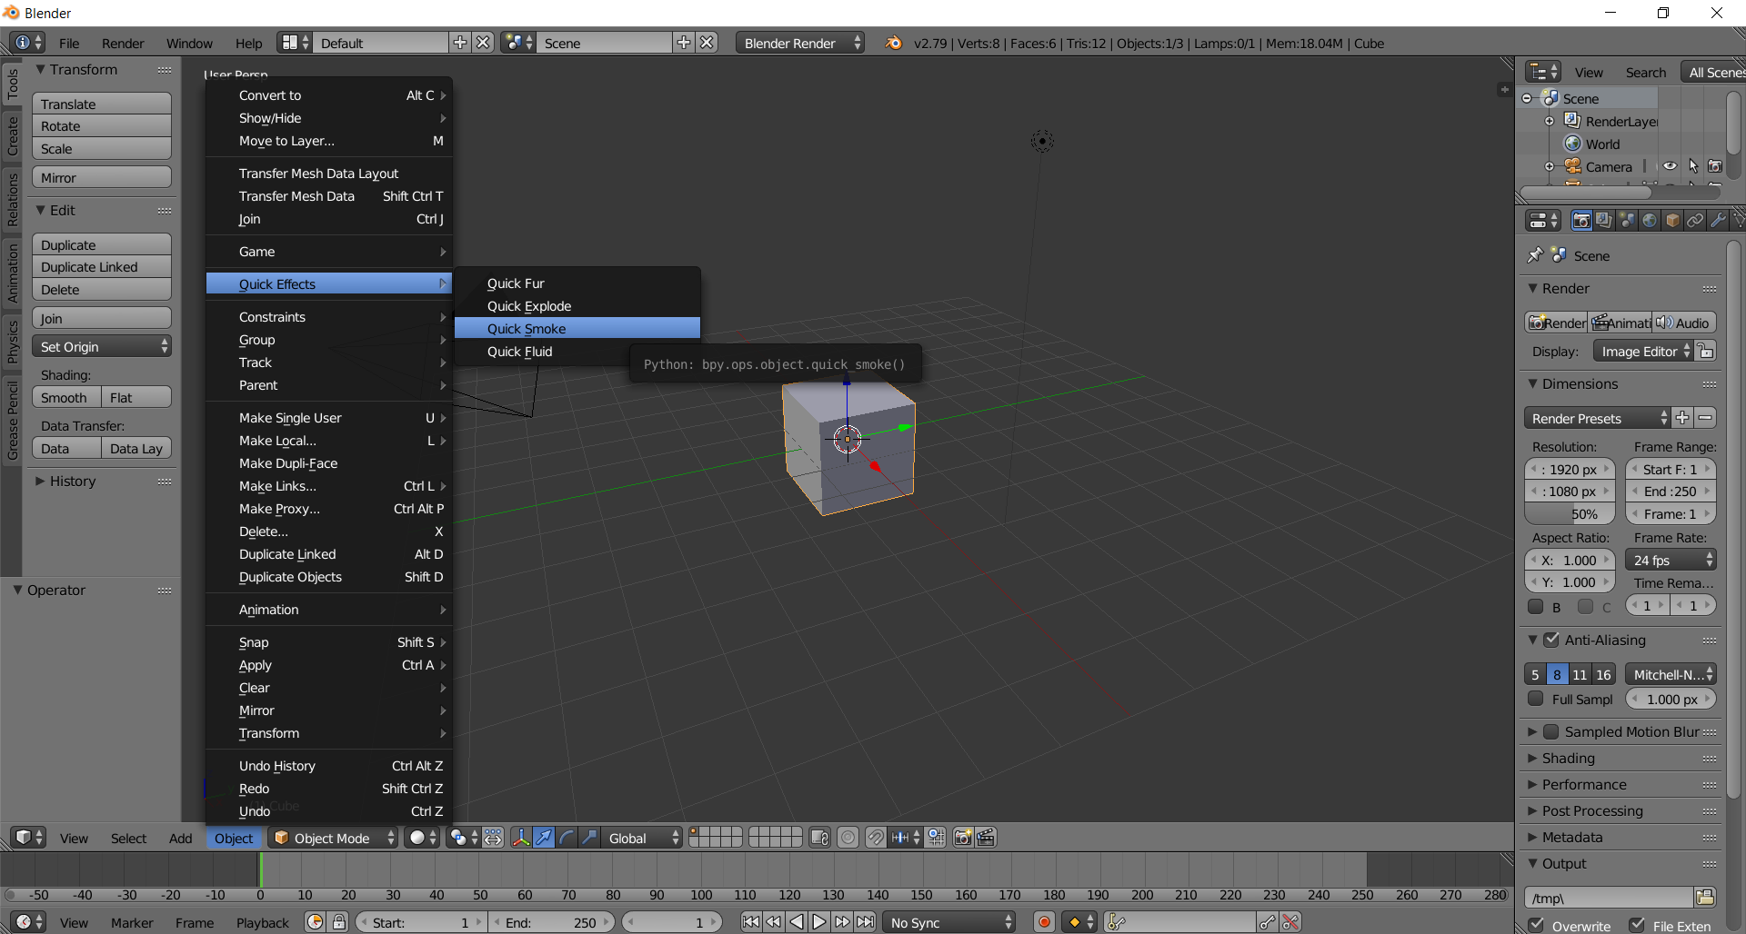
Task: Enable the Sampled Motion Blur checkbox
Action: tap(1551, 731)
